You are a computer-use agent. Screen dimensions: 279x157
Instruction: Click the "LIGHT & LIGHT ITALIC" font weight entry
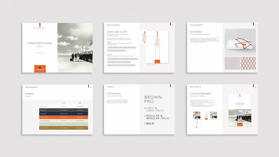point(155,109)
